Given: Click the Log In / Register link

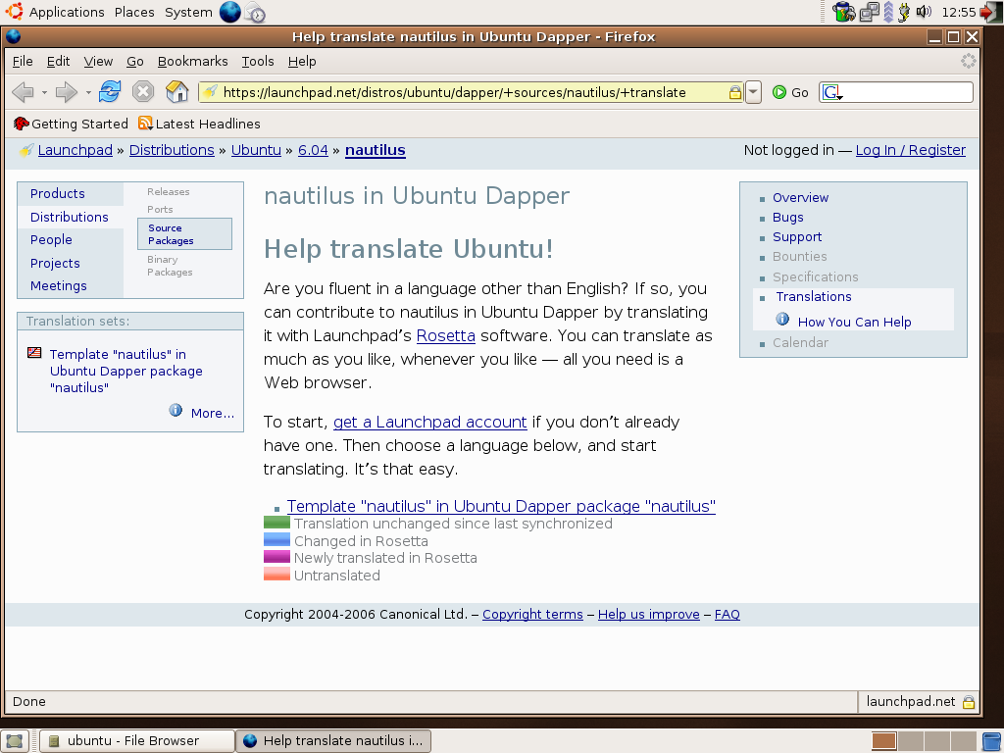Looking at the screenshot, I should pyautogui.click(x=910, y=150).
